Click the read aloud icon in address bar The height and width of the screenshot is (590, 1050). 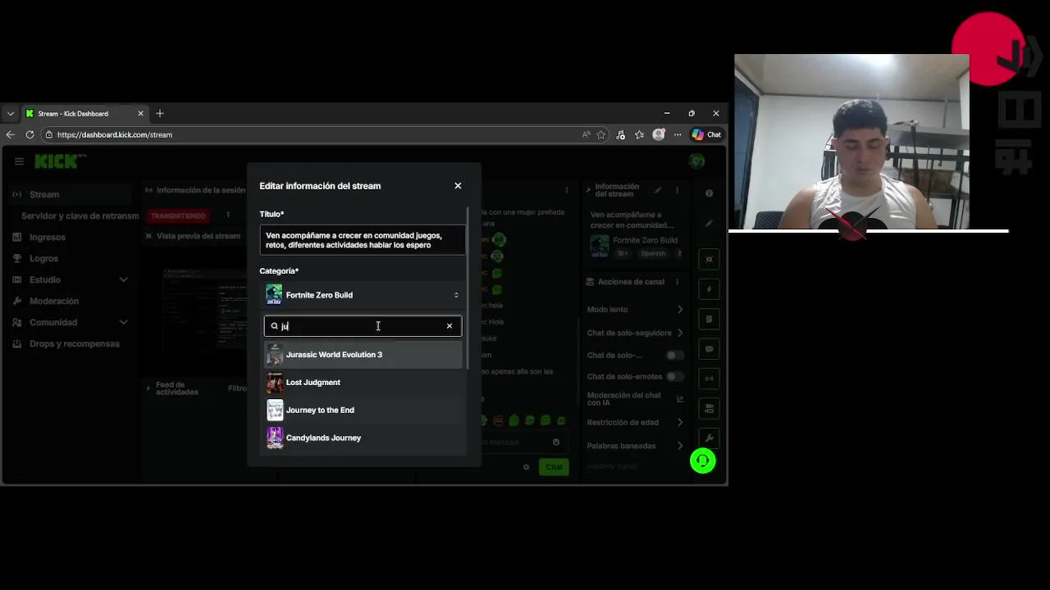[586, 134]
